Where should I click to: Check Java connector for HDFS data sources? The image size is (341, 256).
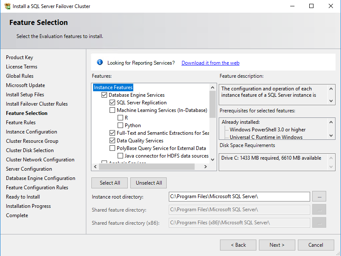pyautogui.click(x=120, y=156)
